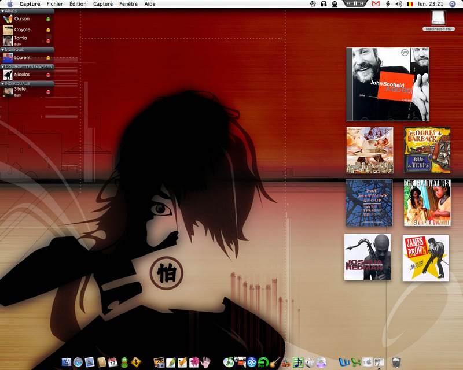The image size is (463, 370).
Task: Click Joshua Redman album cover
Action: pos(368,257)
